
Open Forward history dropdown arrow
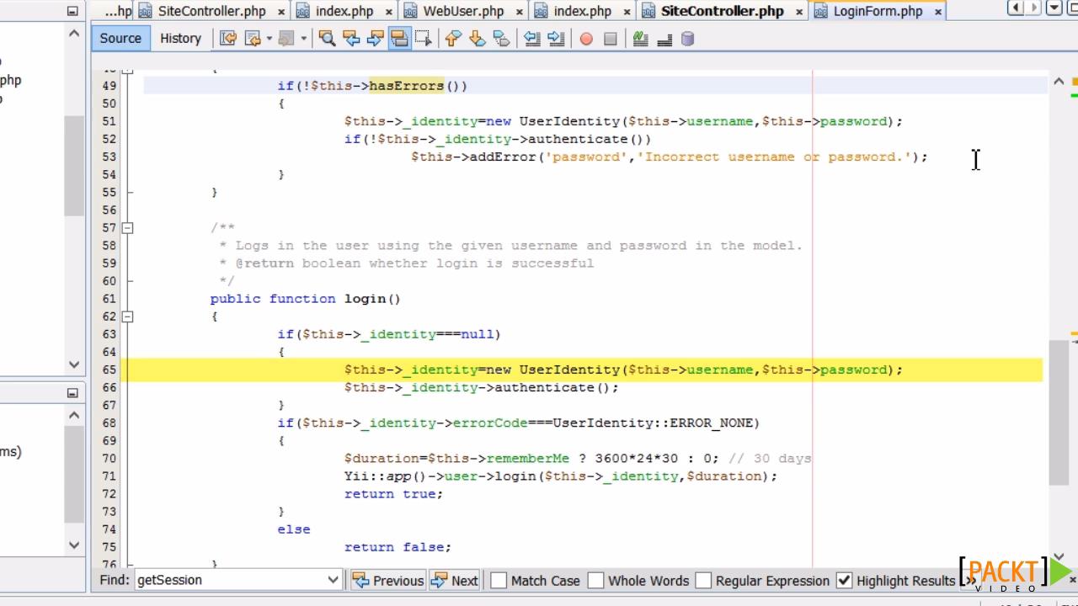[x=304, y=39]
